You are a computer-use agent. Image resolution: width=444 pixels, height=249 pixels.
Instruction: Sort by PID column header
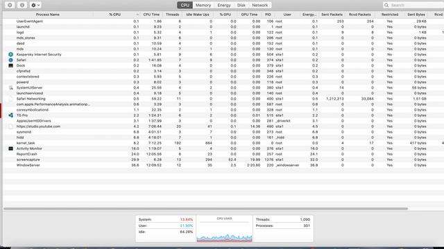pyautogui.click(x=268, y=15)
